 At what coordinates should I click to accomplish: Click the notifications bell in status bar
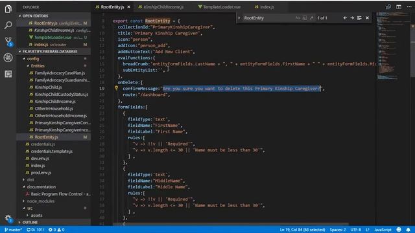tap(408, 230)
